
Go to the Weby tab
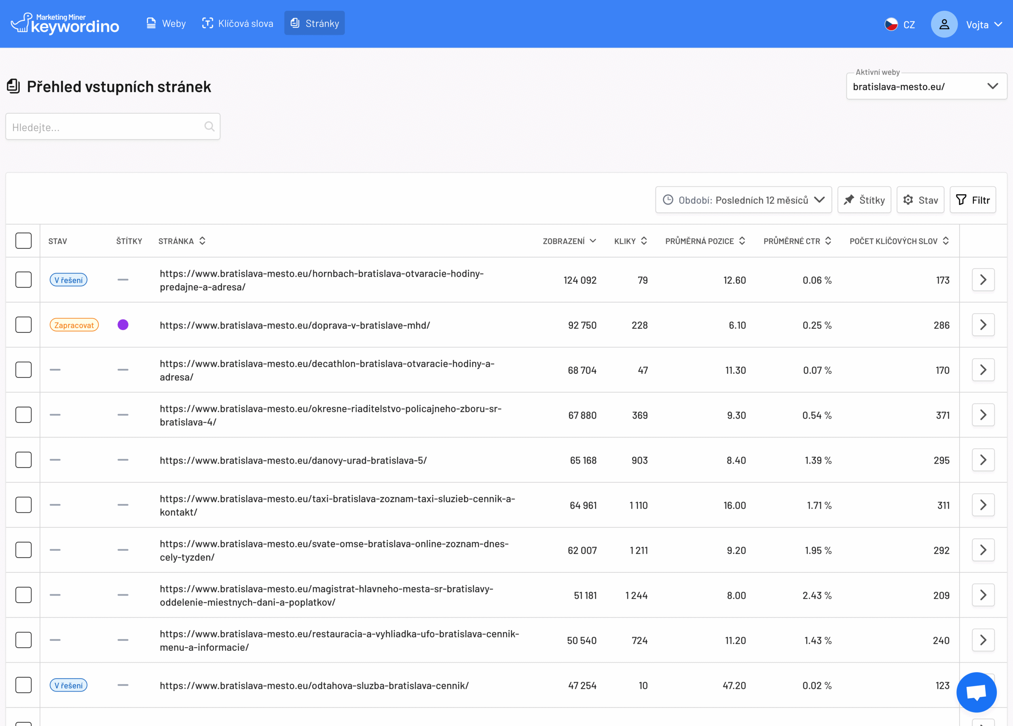tap(166, 23)
